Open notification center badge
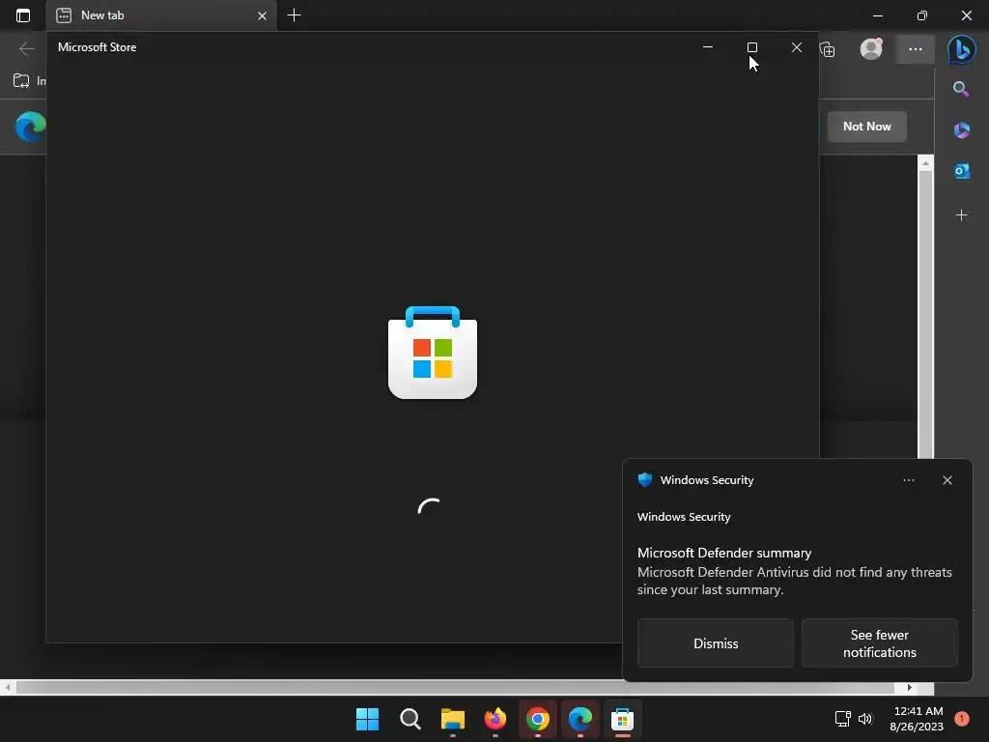This screenshot has width=989, height=742. pyautogui.click(x=962, y=718)
